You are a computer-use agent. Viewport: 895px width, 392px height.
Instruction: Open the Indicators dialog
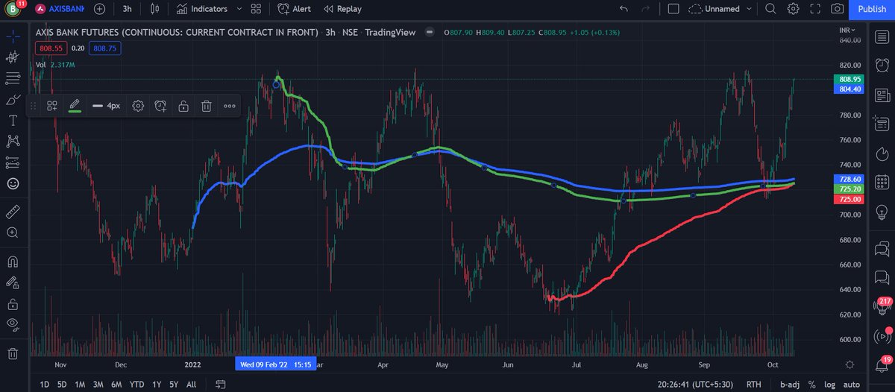tap(202, 9)
